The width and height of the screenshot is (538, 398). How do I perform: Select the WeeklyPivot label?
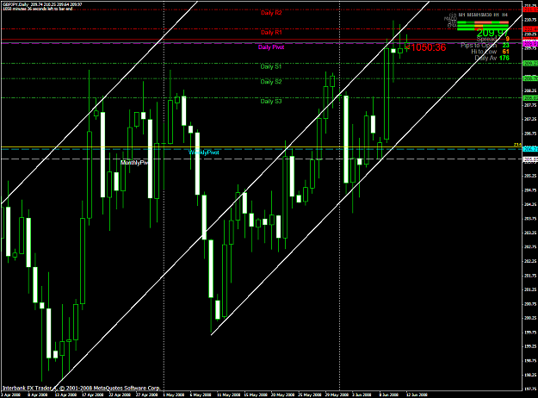tap(204, 152)
